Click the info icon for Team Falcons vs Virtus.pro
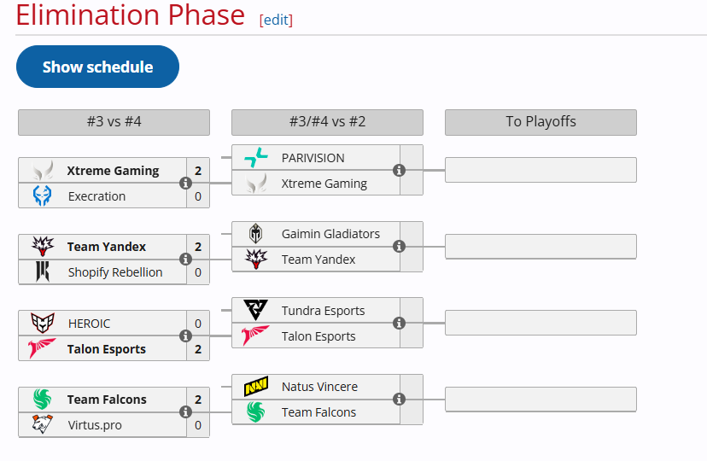This screenshot has width=707, height=461. [x=185, y=412]
